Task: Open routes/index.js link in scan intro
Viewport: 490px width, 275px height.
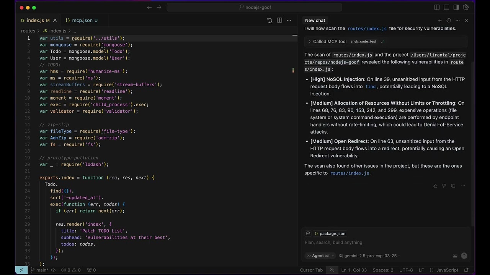Action: click(x=367, y=29)
